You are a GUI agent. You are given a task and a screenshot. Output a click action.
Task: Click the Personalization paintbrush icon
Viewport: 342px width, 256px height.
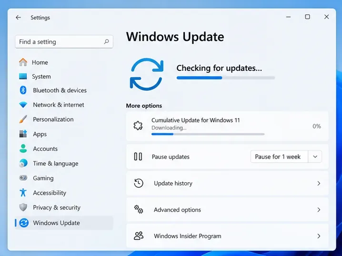(x=23, y=119)
